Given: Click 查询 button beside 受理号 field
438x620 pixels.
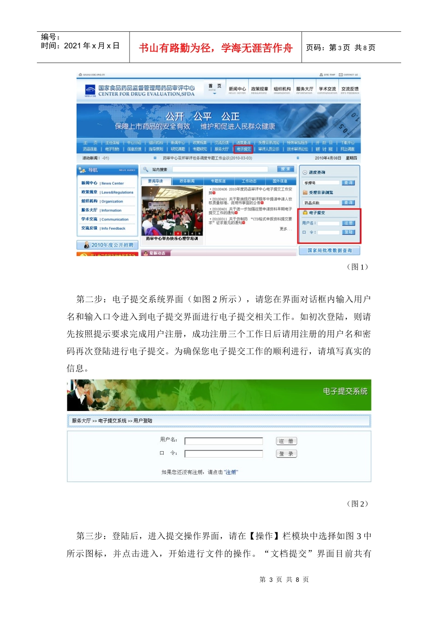Looking at the screenshot, I should pyautogui.click(x=349, y=183).
